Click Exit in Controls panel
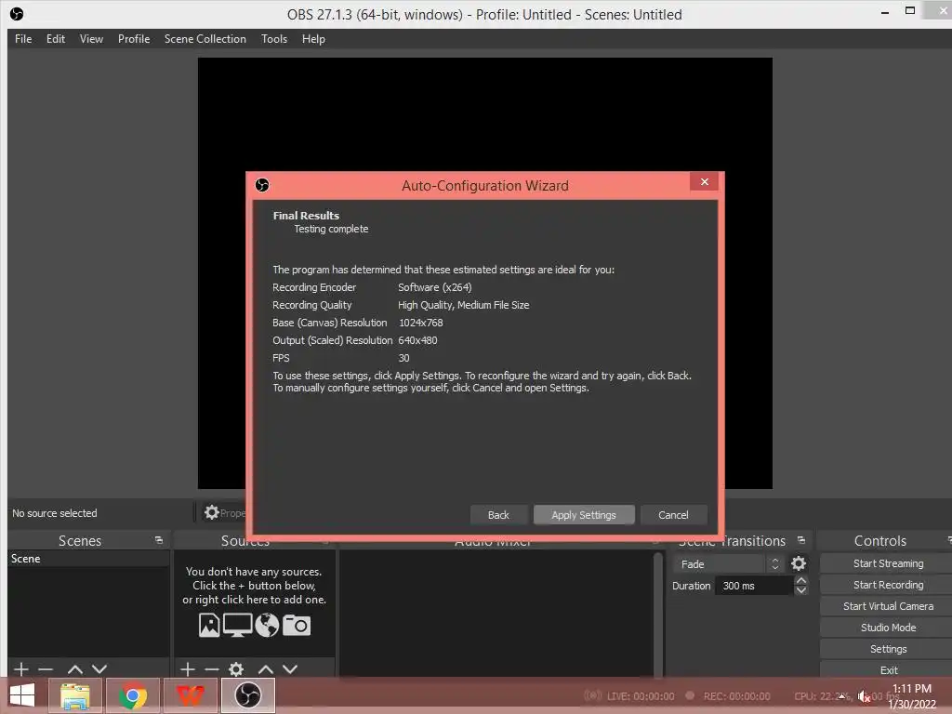This screenshot has height=714, width=952. point(888,669)
